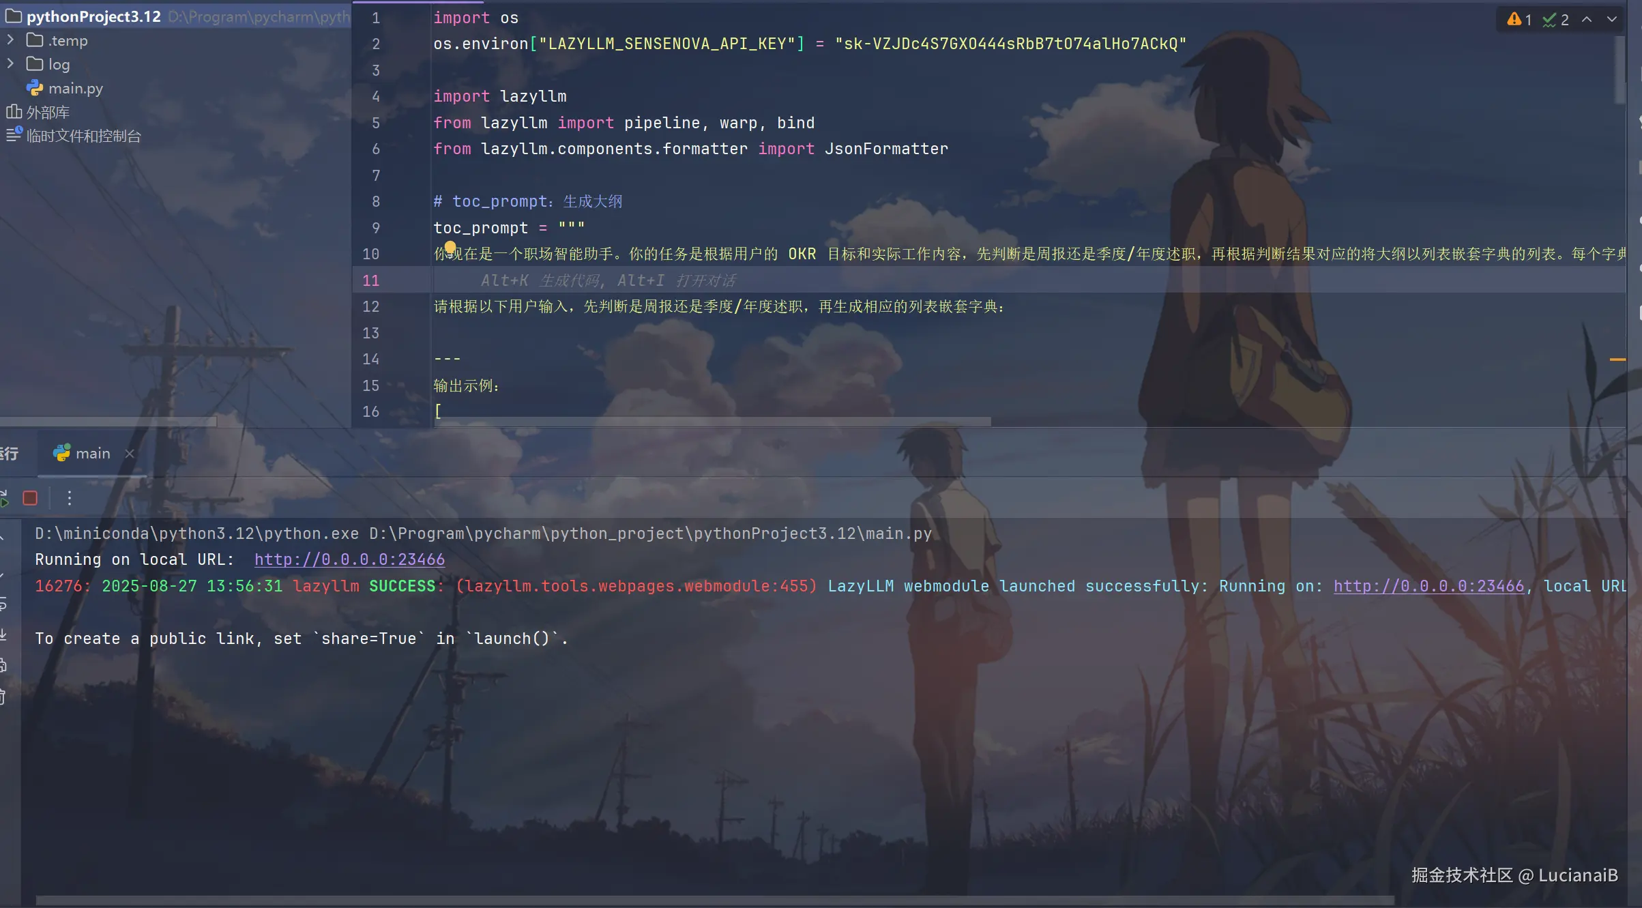Image resolution: width=1642 pixels, height=908 pixels.
Task: Go to next highlighted problem arrow
Action: (x=1612, y=19)
